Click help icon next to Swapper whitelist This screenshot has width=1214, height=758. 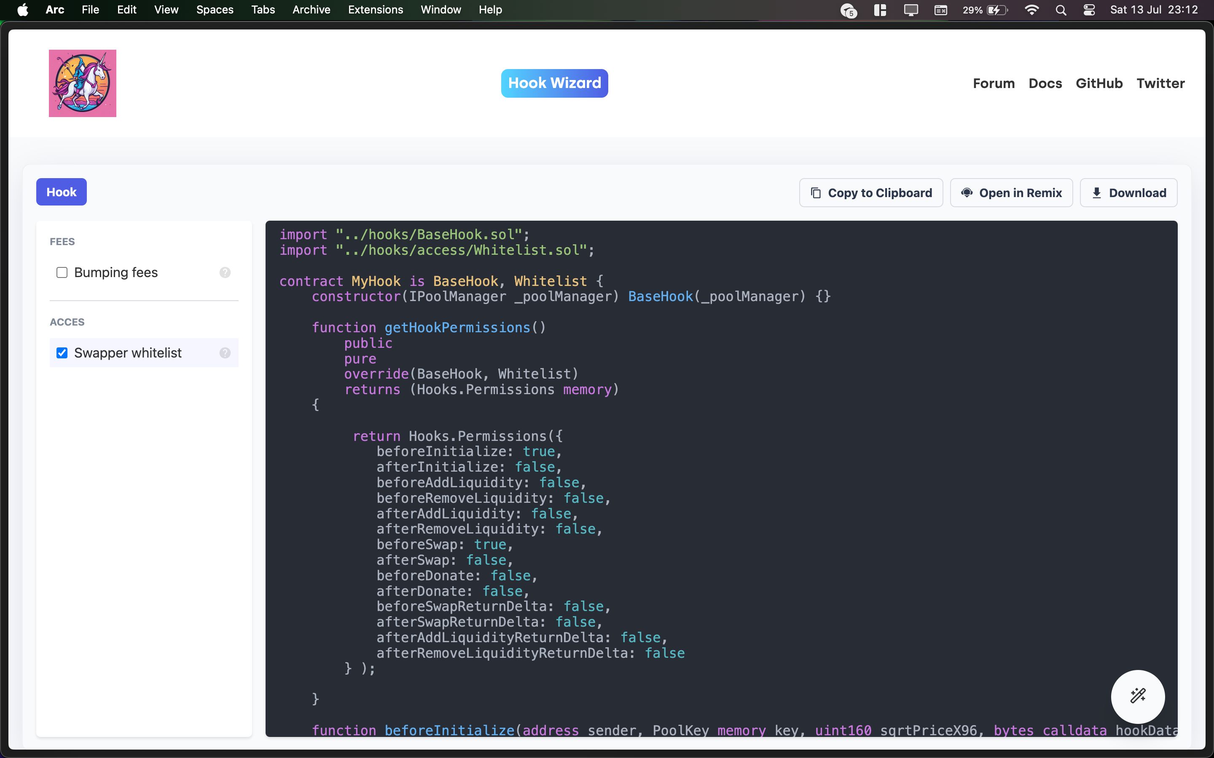225,353
